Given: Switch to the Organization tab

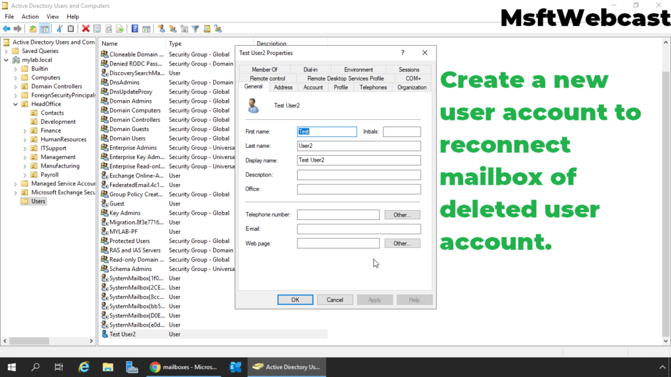Looking at the screenshot, I should pyautogui.click(x=412, y=87).
